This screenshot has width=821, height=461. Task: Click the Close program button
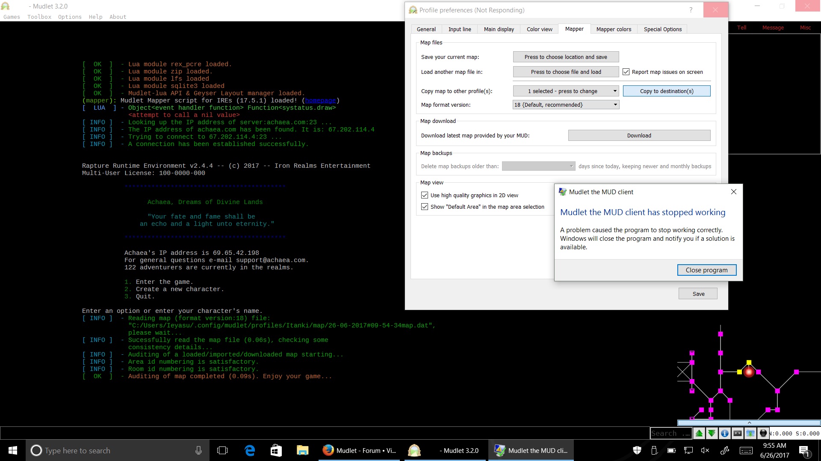point(706,270)
